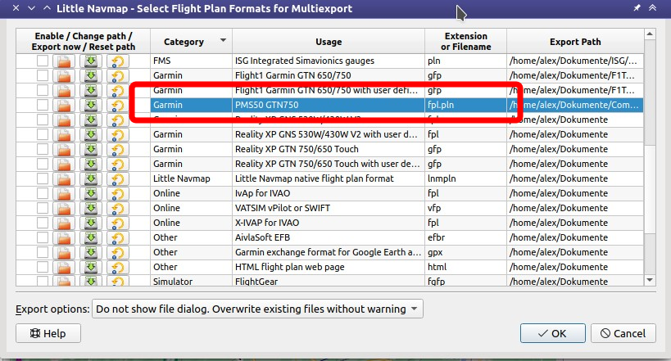Change export path for PMS50 GTN750 row
671x361 pixels.
click(x=64, y=106)
